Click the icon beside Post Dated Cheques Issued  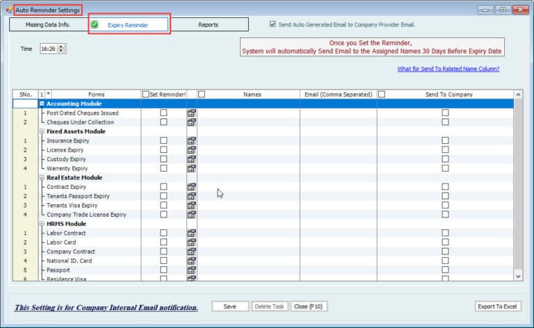[x=191, y=113]
